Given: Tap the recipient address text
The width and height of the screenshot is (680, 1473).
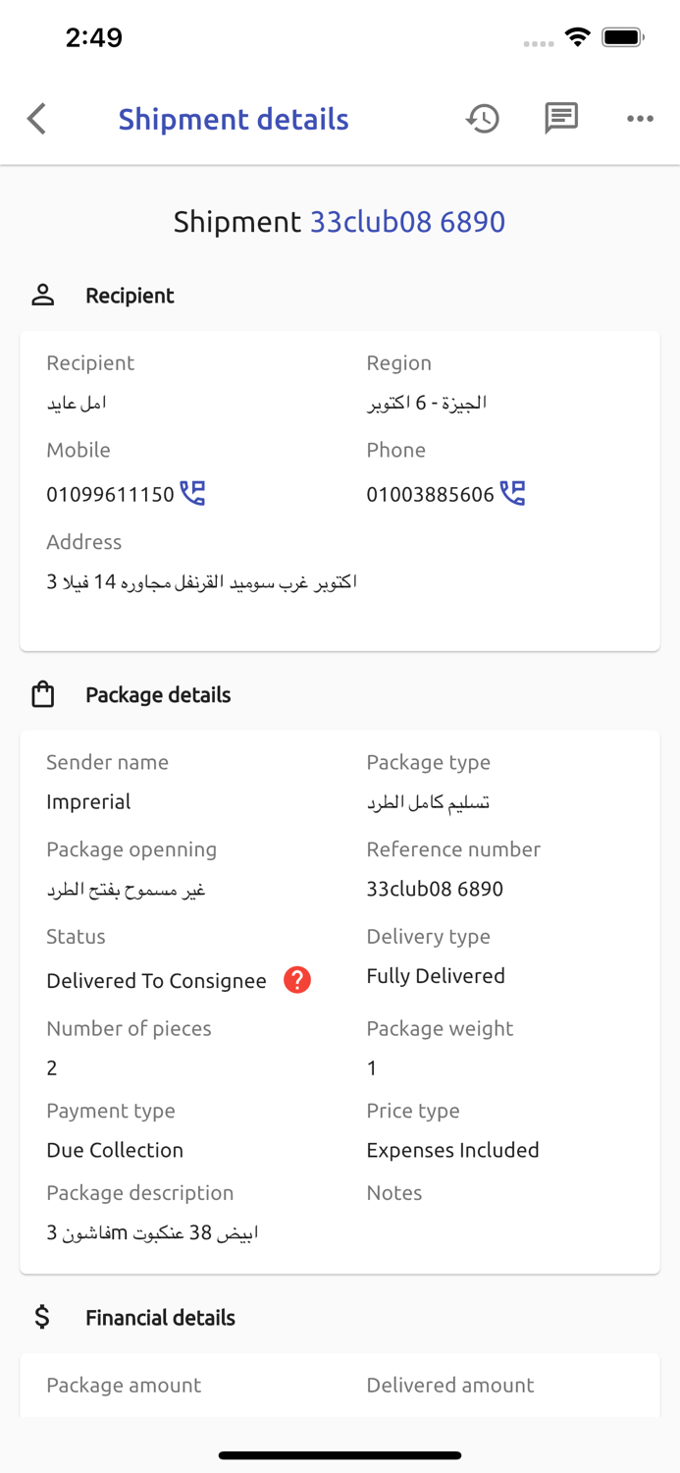Looking at the screenshot, I should pos(202,581).
